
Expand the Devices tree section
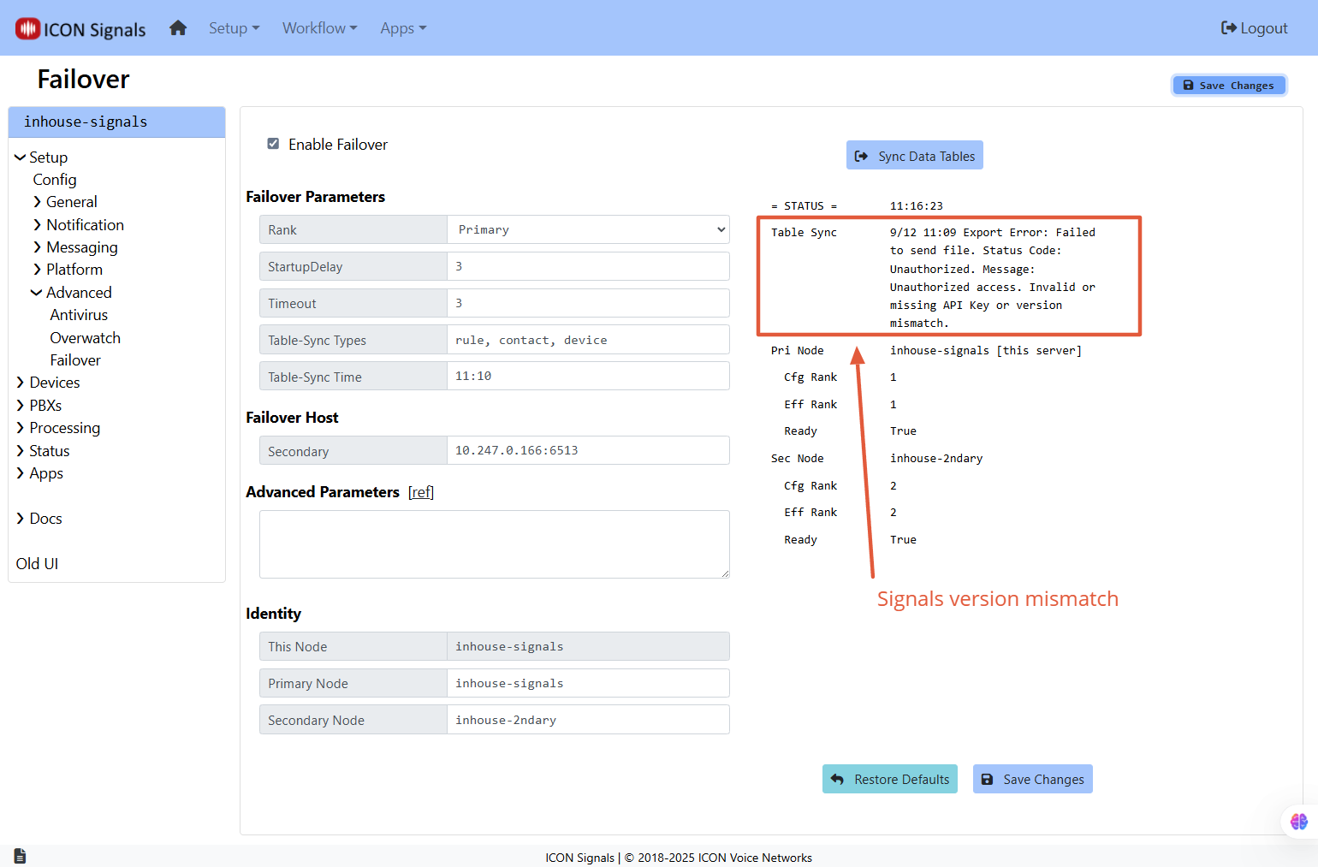point(54,383)
